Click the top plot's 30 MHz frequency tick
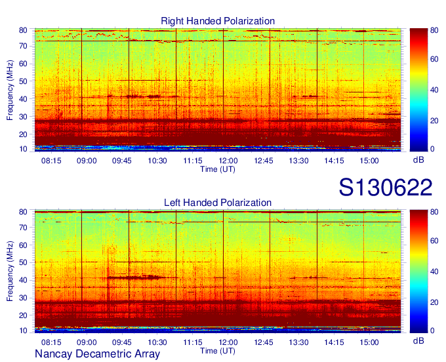This screenshot has height=362, width=446. (x=23, y=117)
